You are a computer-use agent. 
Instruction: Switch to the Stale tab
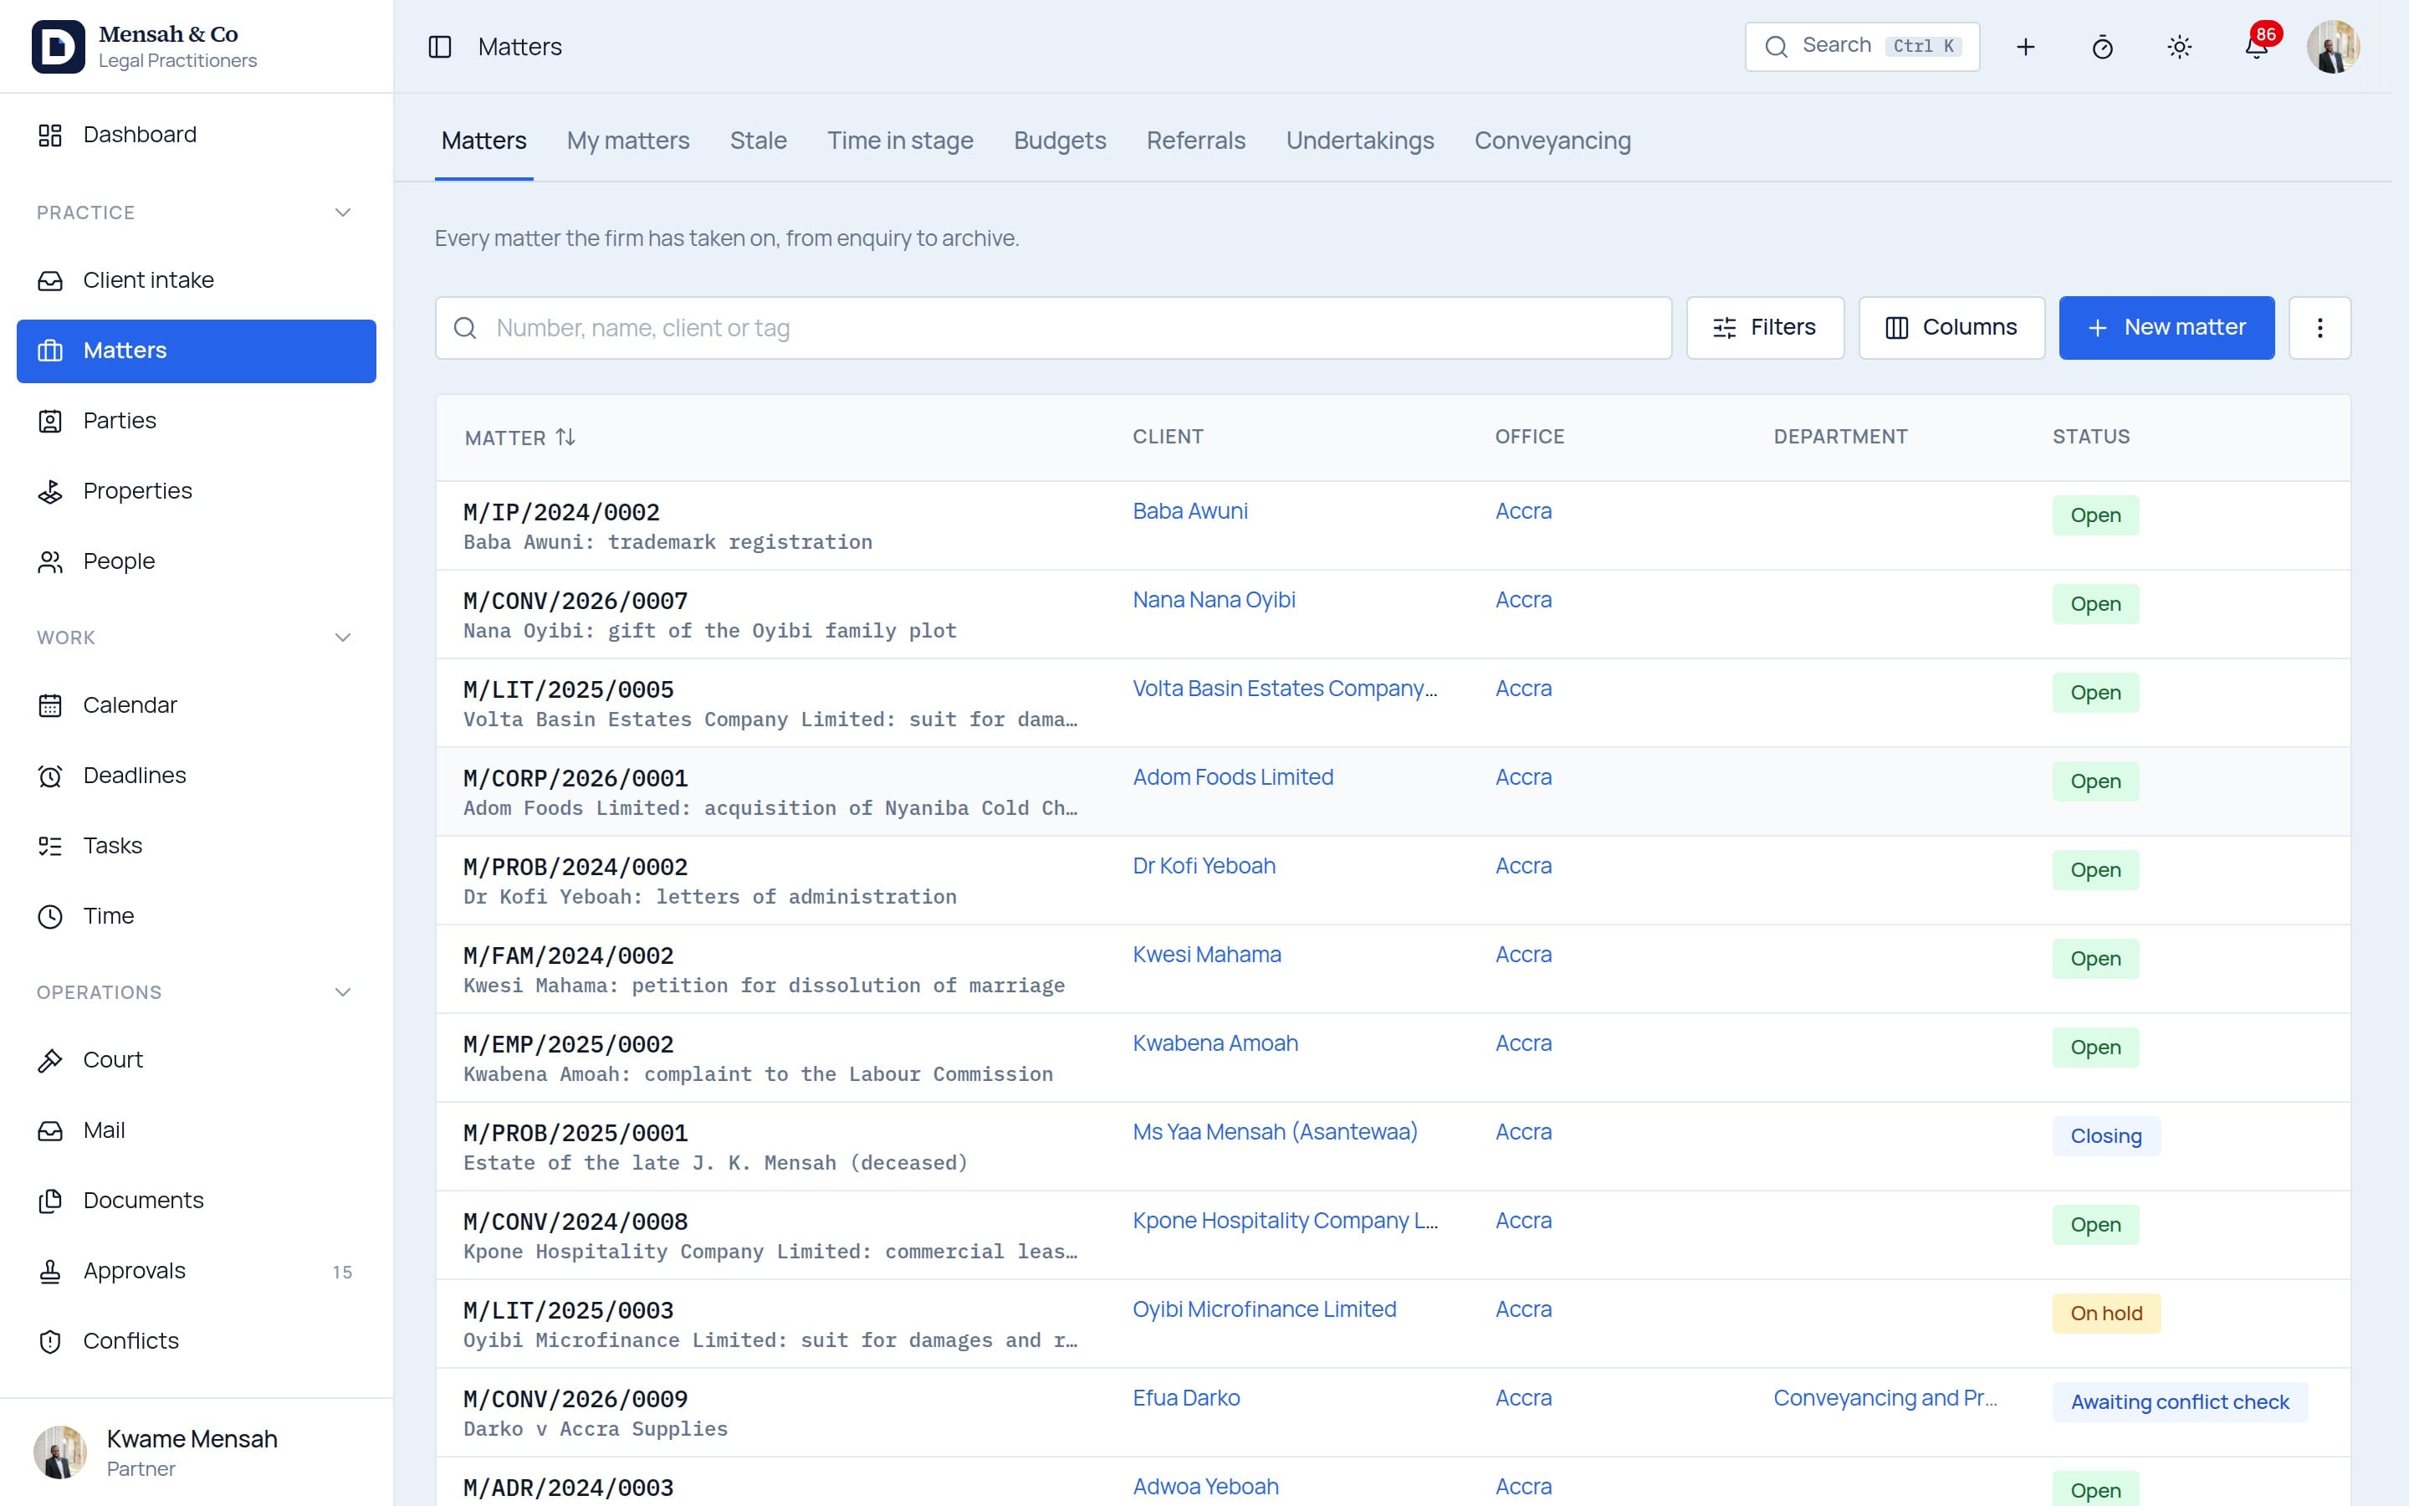tap(758, 141)
